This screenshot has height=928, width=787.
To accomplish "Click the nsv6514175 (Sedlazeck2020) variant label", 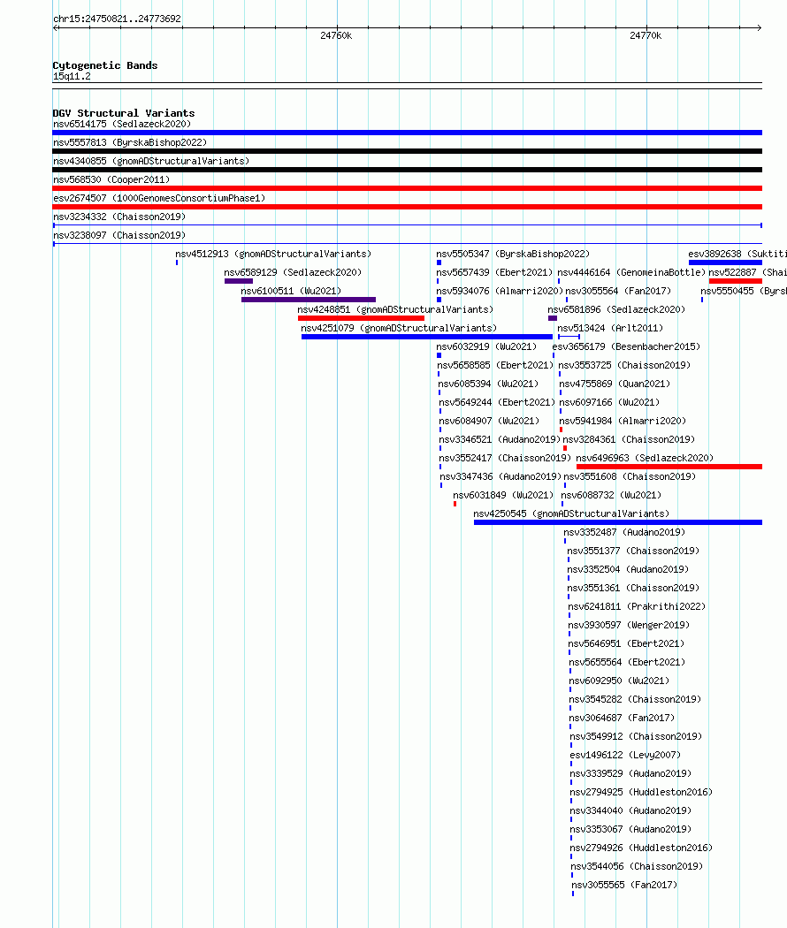I will pos(122,124).
